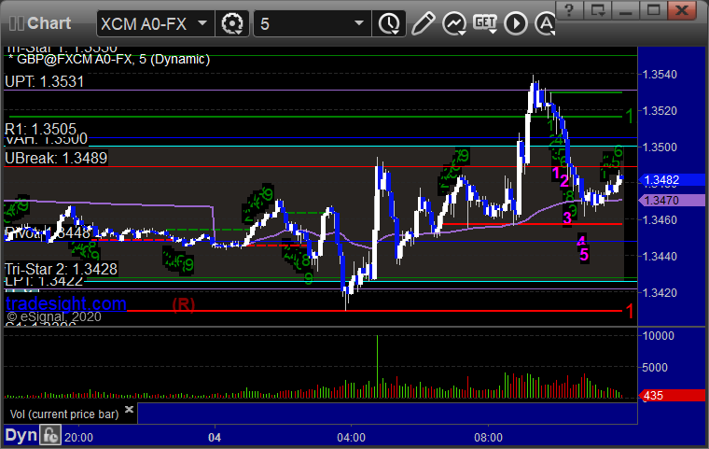Open the tradesight.com link
The width and height of the screenshot is (709, 449).
(x=66, y=303)
